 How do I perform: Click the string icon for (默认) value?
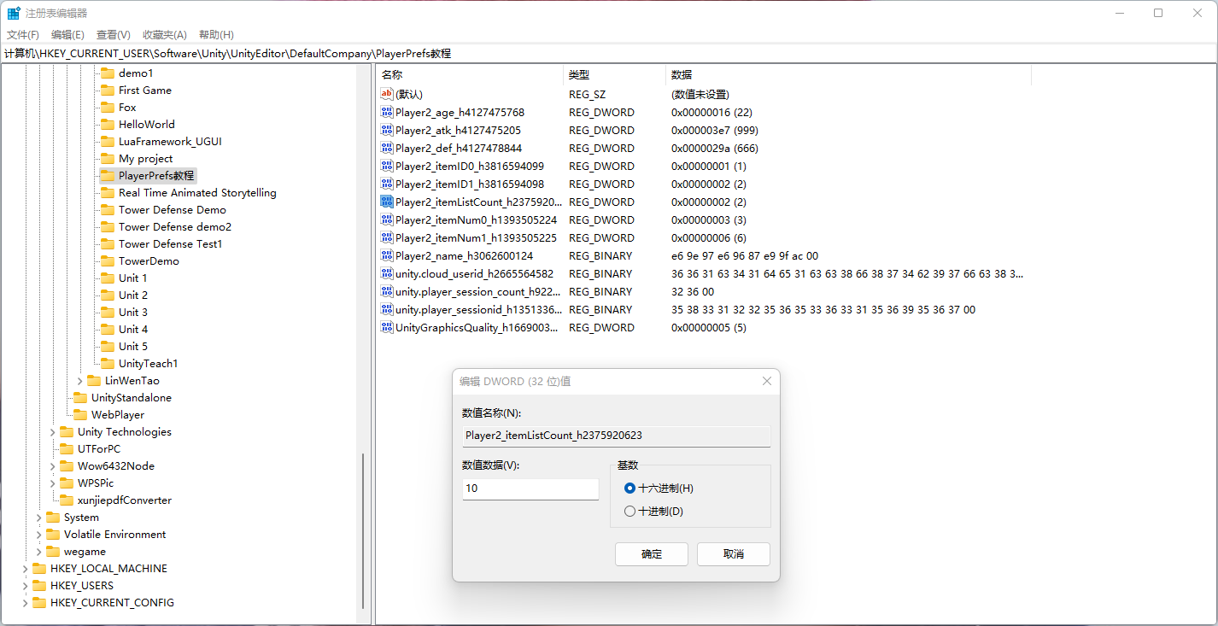386,95
